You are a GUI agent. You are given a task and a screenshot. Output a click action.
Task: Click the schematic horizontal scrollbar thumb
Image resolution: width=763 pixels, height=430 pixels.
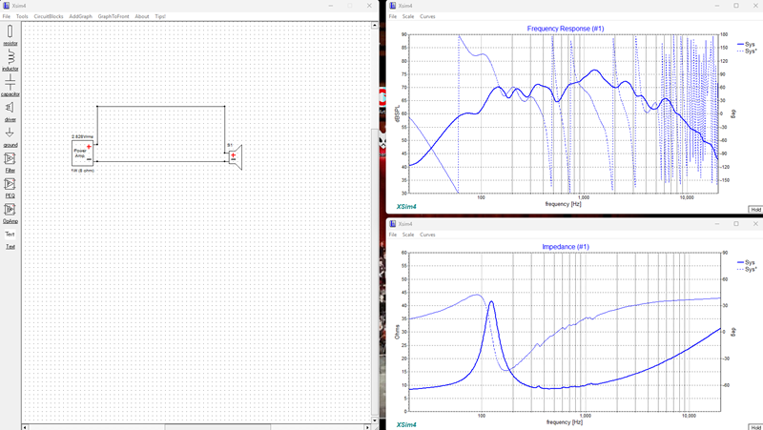tap(217, 427)
